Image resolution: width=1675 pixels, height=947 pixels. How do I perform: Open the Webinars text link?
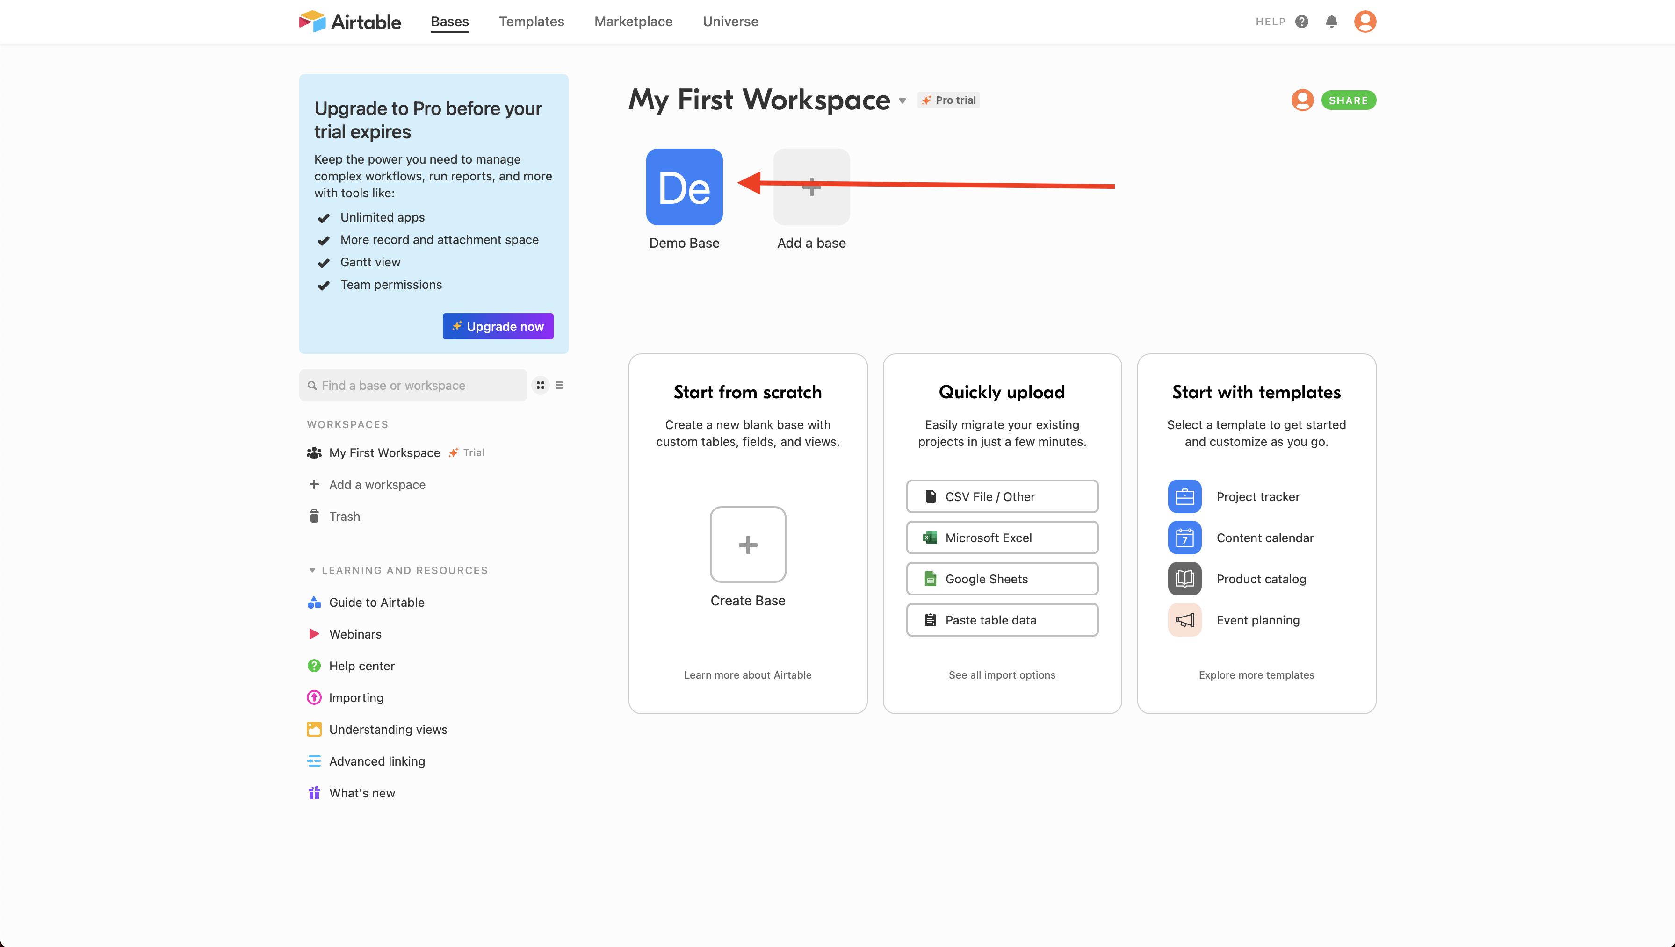(x=355, y=634)
